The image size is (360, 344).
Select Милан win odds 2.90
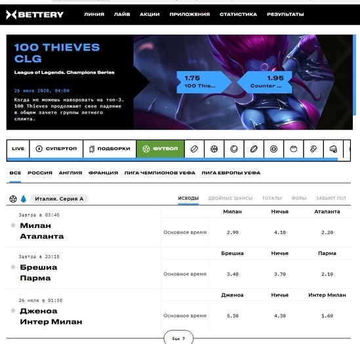coord(233,232)
